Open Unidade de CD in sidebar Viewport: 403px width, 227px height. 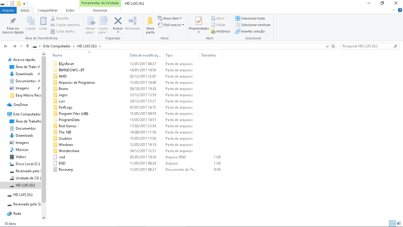pos(25,178)
